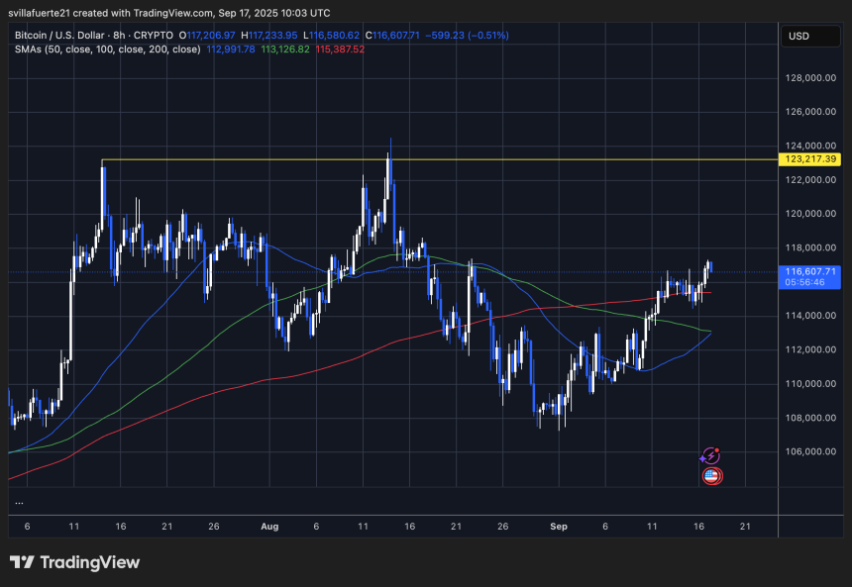Click the close value C116,607.71 in legend
The image size is (852, 587).
[393, 35]
